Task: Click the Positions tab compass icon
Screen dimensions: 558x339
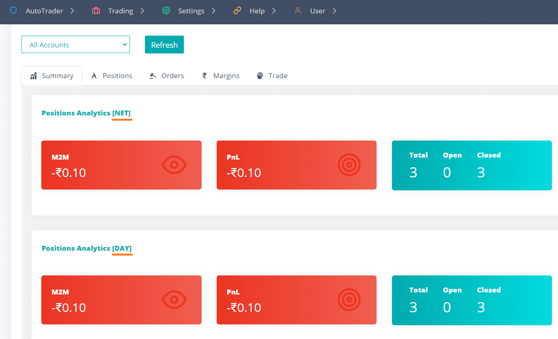Action: 94,76
